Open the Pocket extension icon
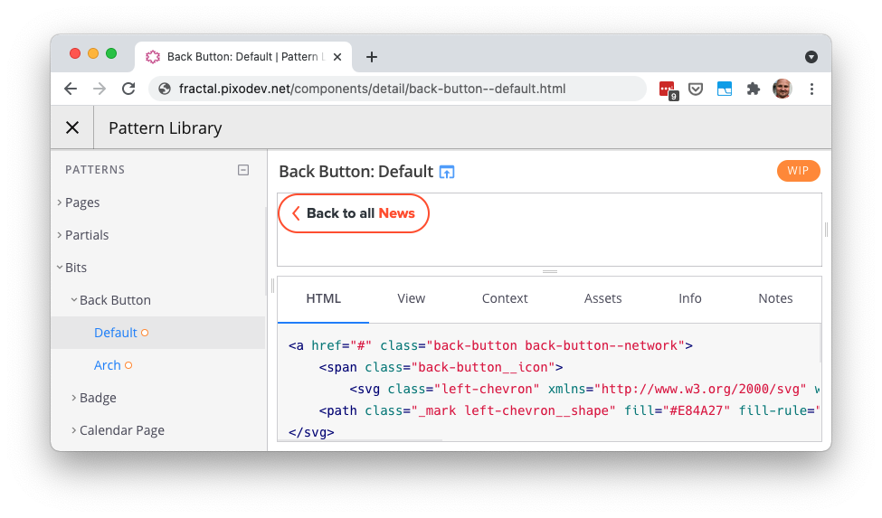Screen dimensions: 882x518 click(x=696, y=89)
